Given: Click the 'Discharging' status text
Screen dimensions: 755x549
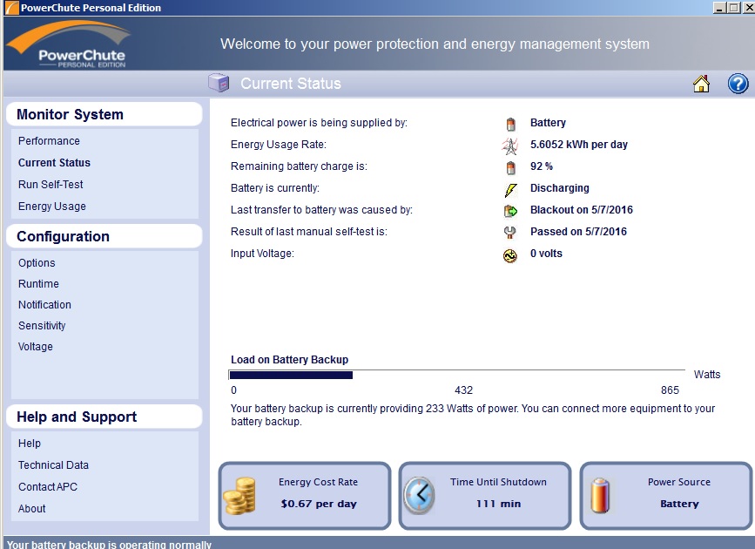Looking at the screenshot, I should point(560,187).
